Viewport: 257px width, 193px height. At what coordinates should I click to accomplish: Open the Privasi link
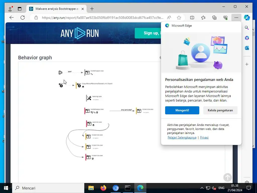click(x=204, y=137)
